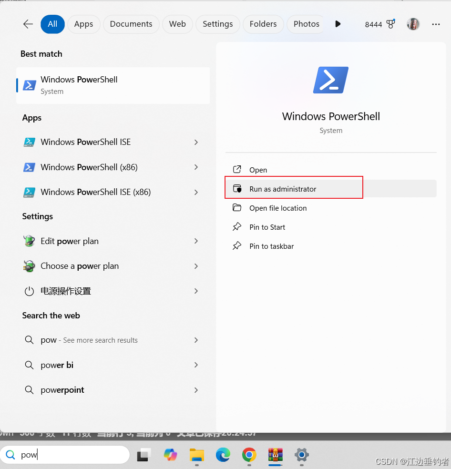The height and width of the screenshot is (469, 451).
Task: Switch to the Documents filter tab
Action: click(131, 24)
